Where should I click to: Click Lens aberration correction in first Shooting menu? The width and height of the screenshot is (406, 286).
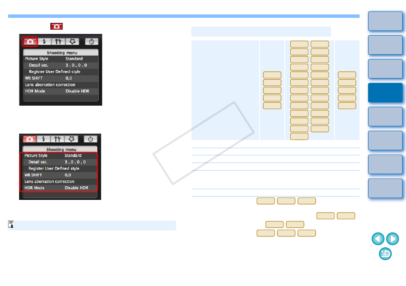[x=61, y=85]
